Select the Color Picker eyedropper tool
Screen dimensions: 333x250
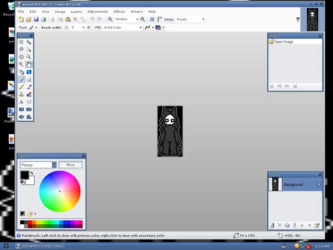pyautogui.click(x=29, y=87)
